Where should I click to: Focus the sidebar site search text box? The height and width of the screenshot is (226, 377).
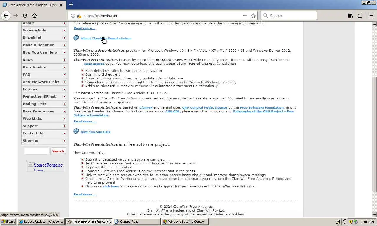pos(36,151)
